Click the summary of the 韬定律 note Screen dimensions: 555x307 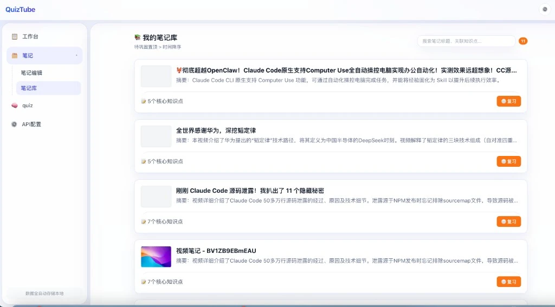tap(346, 140)
